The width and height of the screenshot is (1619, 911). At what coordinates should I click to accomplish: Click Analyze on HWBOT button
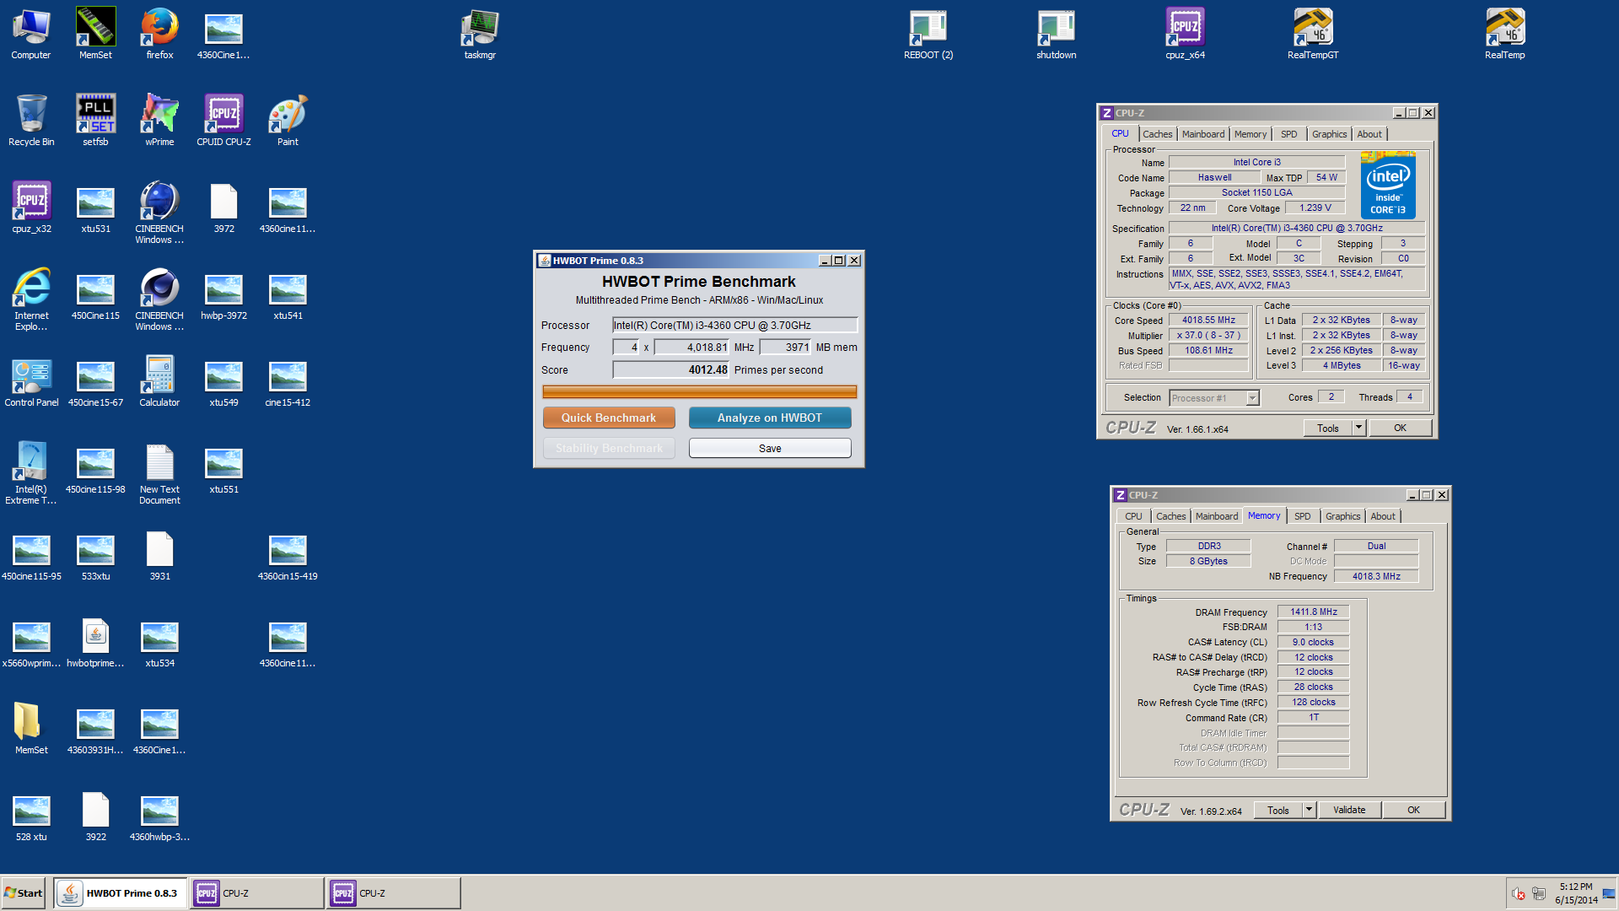[x=769, y=418]
